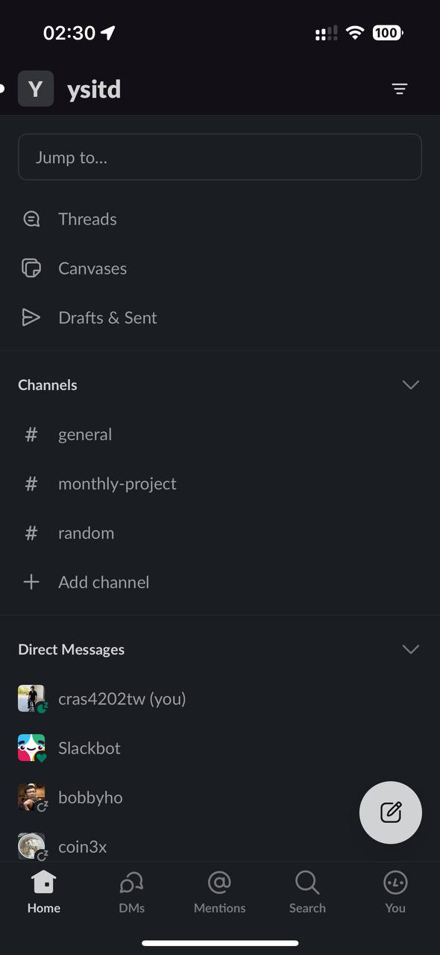Switch to the DMs tab
This screenshot has width=440, height=955.
click(x=131, y=893)
